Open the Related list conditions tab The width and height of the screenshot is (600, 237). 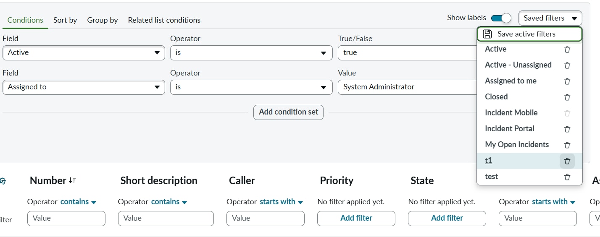(164, 20)
